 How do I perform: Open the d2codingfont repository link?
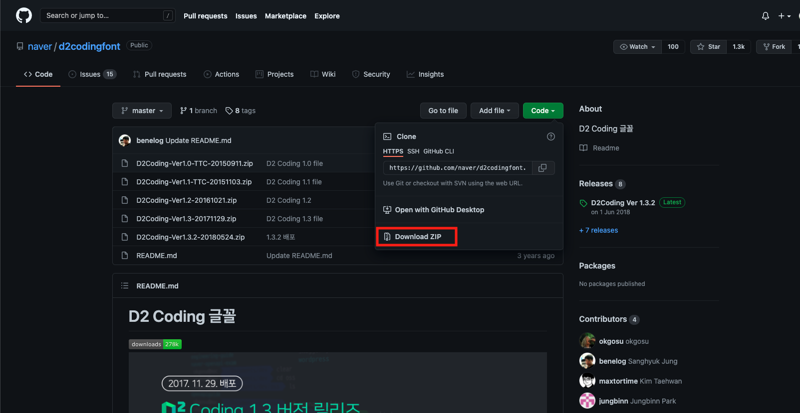pyautogui.click(x=89, y=46)
